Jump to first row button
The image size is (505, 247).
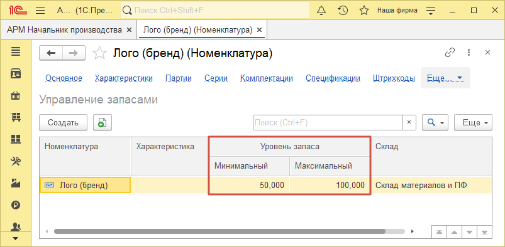click(439, 232)
